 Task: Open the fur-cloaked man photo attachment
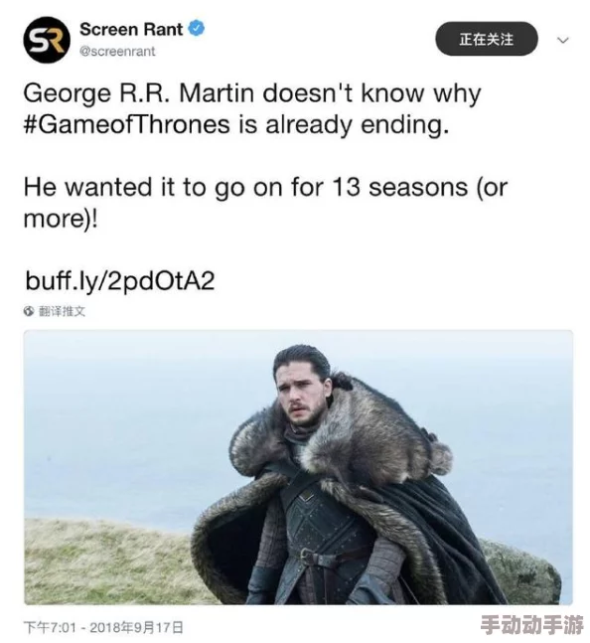coord(298,467)
